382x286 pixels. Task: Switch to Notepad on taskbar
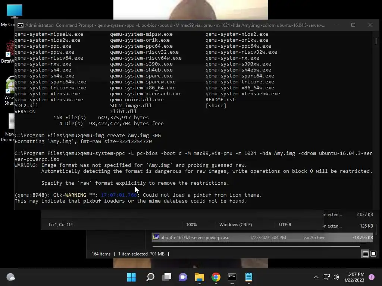coord(248,277)
